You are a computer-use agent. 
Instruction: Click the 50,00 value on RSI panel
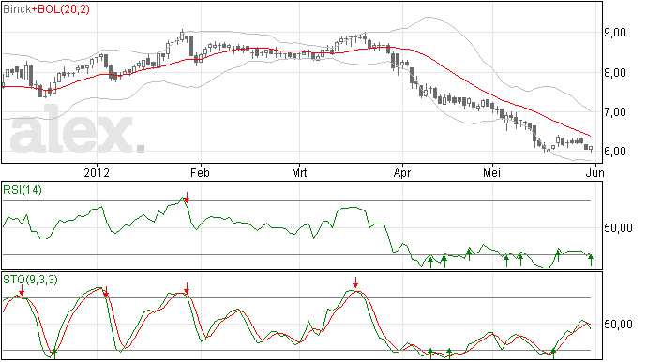pos(618,228)
